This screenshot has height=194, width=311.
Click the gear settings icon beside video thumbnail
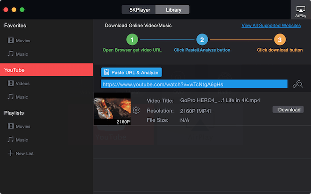(x=136, y=110)
